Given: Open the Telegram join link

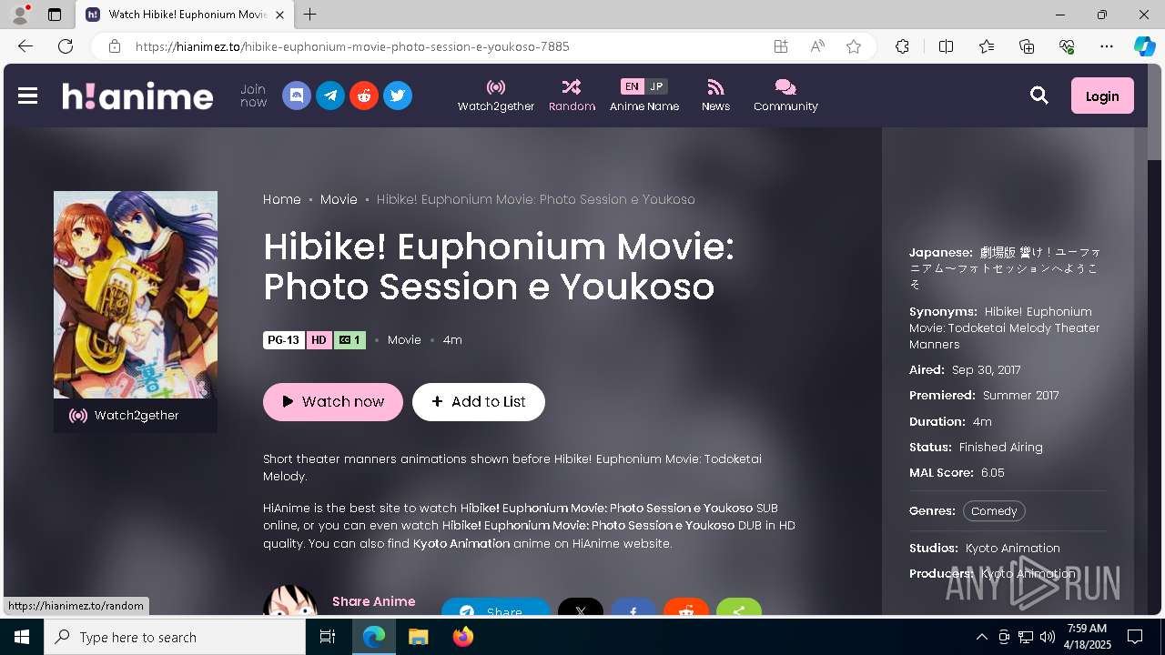Looking at the screenshot, I should click(x=330, y=96).
